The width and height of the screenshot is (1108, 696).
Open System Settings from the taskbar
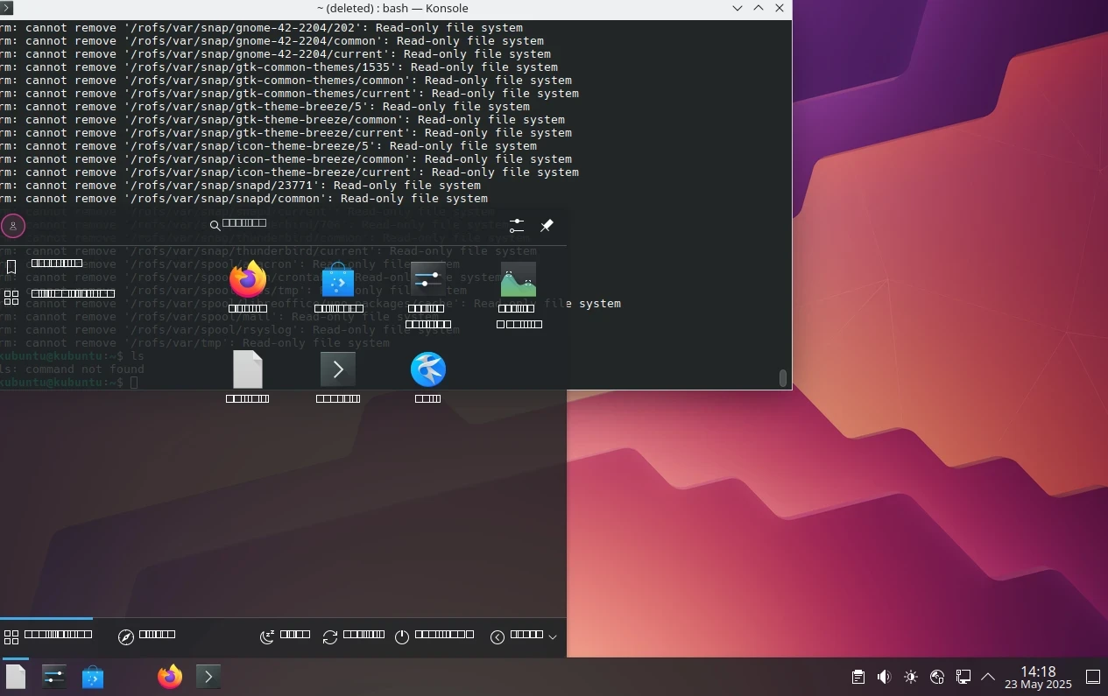click(x=54, y=676)
